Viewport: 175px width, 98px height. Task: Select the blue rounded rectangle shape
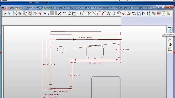click(106, 87)
